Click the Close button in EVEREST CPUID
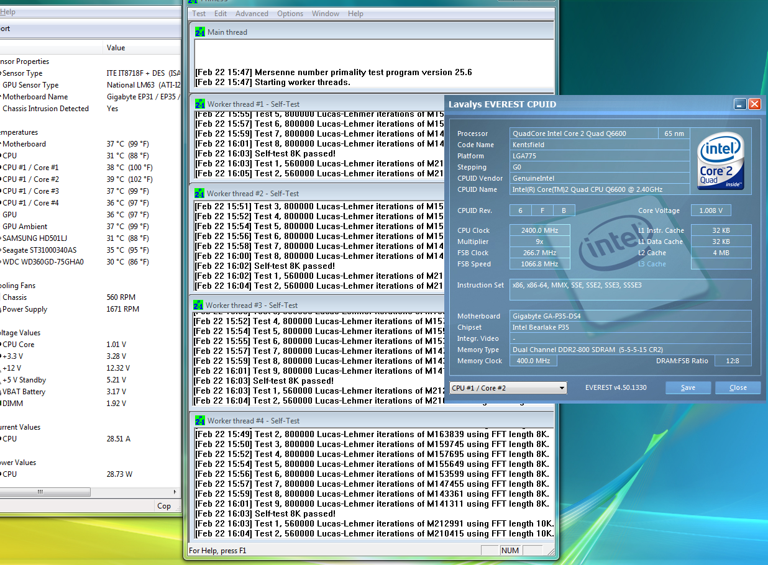Image resolution: width=768 pixels, height=565 pixels. (738, 387)
